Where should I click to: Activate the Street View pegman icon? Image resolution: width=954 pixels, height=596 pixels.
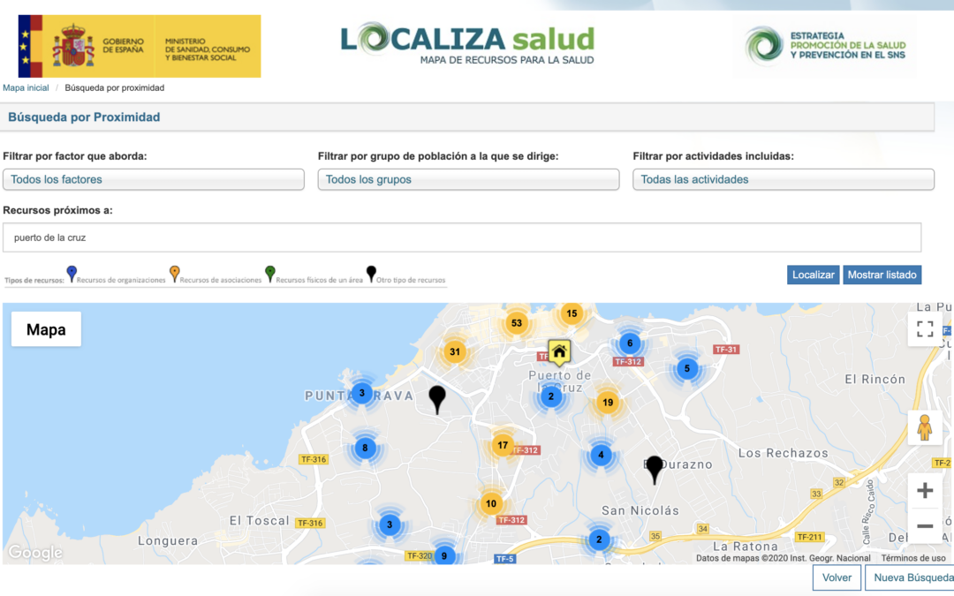(926, 427)
